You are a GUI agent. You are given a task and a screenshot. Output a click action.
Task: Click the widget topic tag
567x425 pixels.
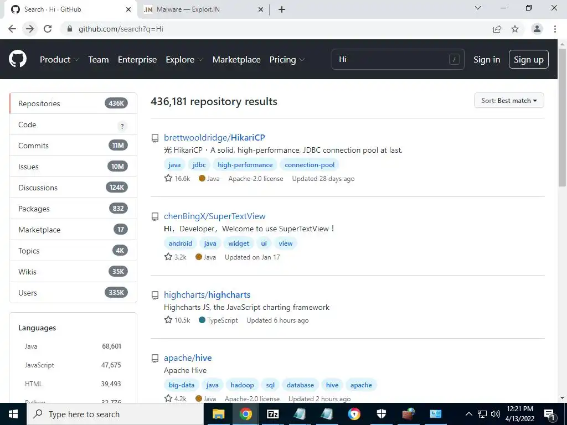(x=239, y=243)
